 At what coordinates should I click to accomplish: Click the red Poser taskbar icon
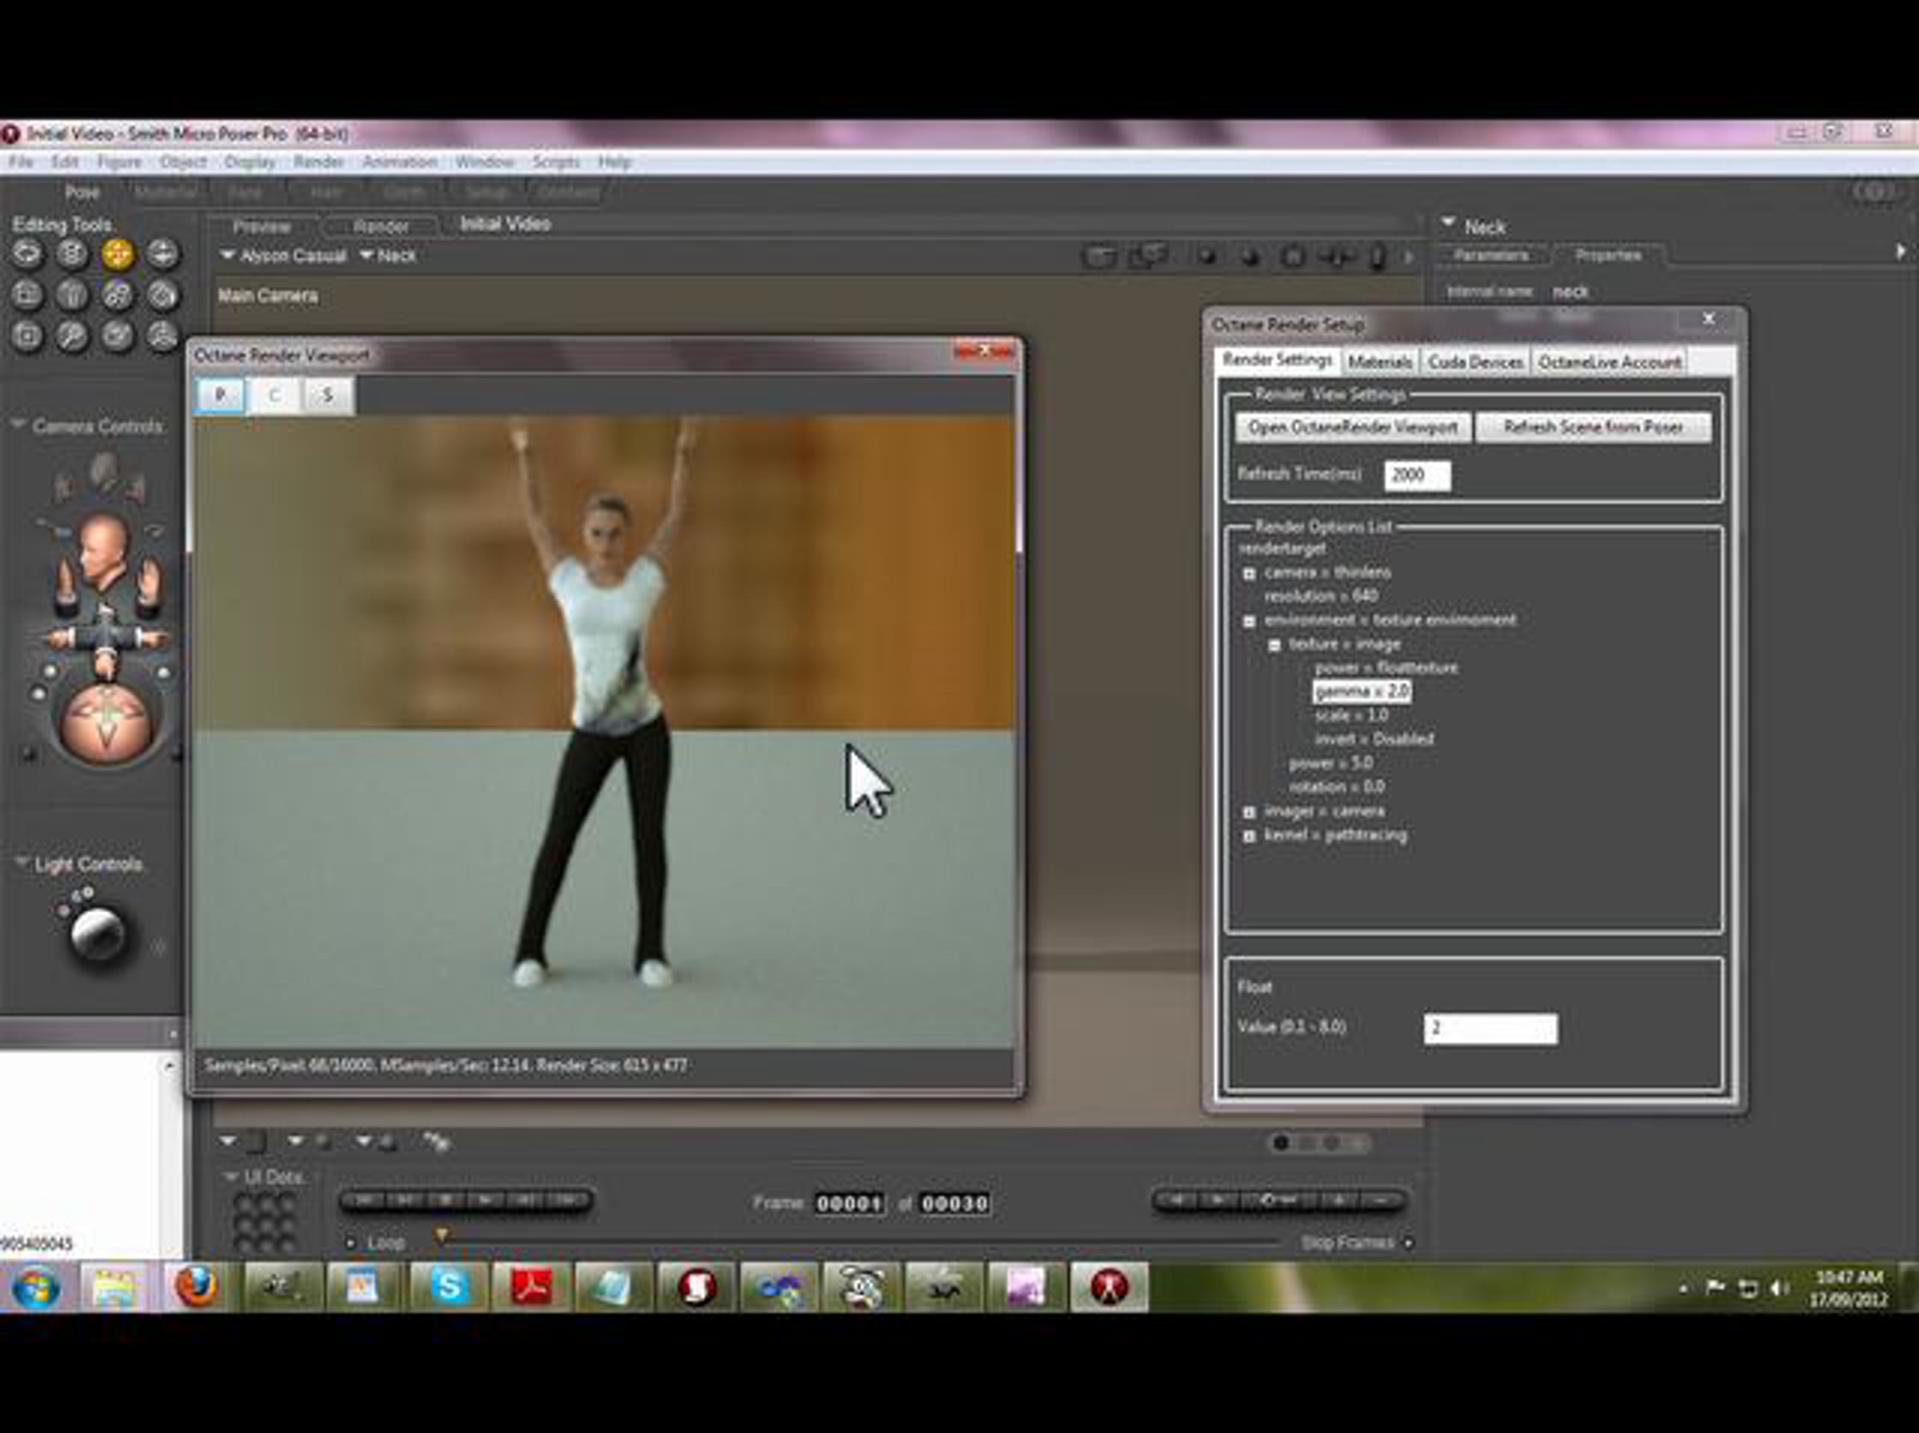click(x=1110, y=1287)
